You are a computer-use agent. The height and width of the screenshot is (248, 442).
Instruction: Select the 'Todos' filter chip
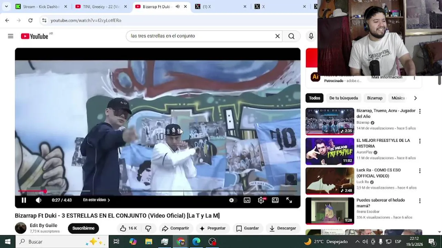coord(314,98)
